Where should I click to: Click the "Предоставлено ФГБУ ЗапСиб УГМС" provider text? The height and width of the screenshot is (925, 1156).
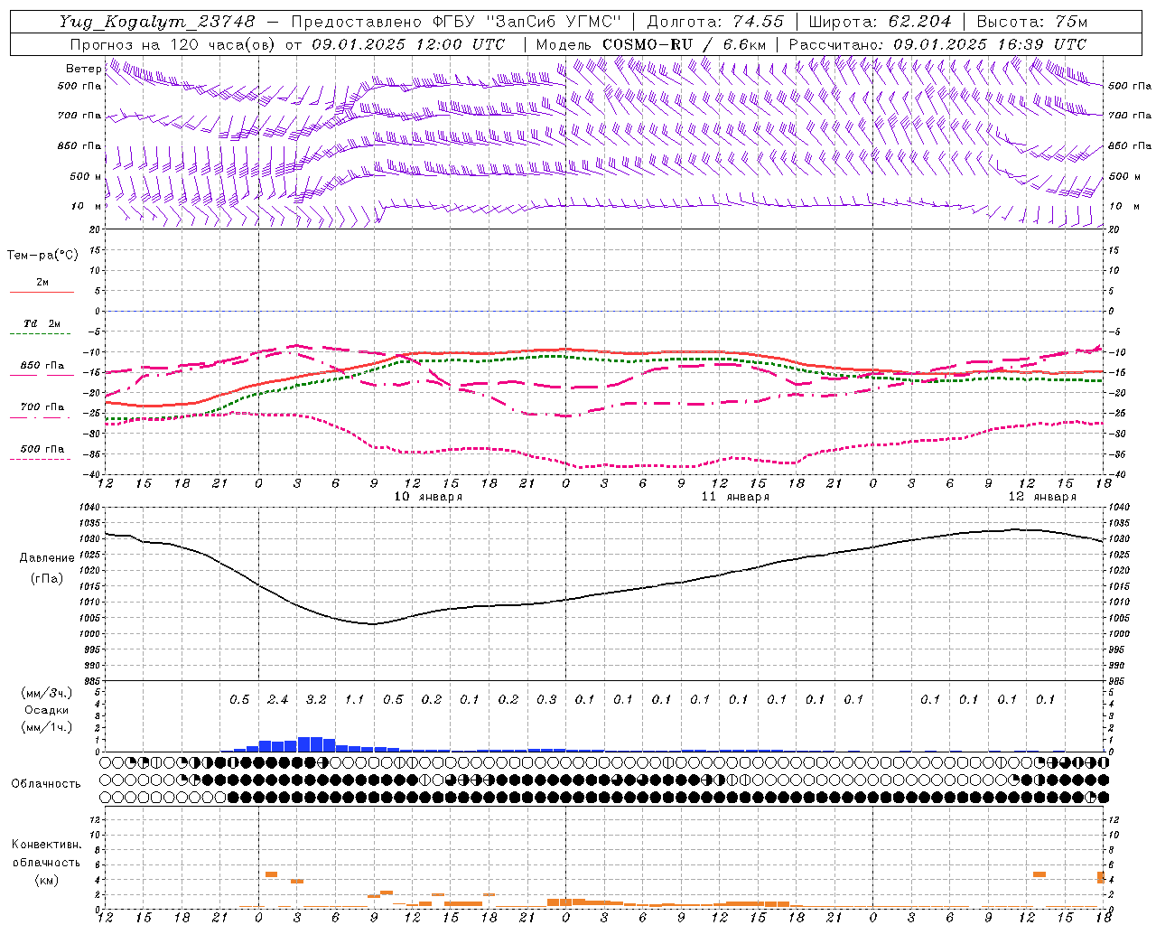458,22
